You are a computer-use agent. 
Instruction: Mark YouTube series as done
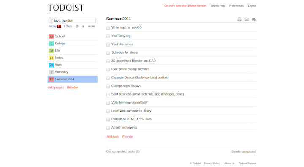click(108, 45)
